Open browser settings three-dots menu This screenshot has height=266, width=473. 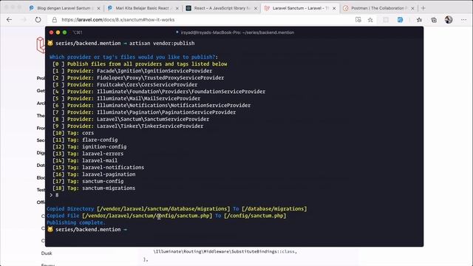click(463, 20)
